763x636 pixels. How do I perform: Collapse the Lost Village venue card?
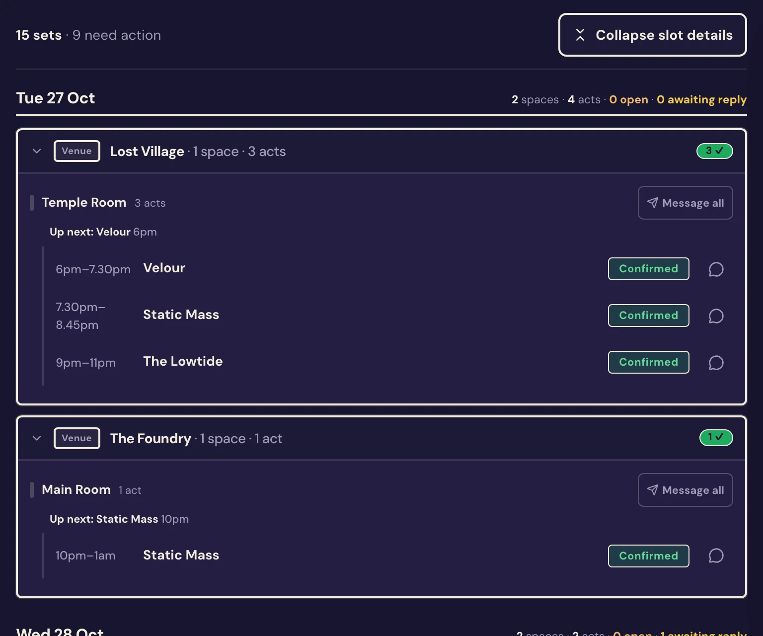coord(37,151)
